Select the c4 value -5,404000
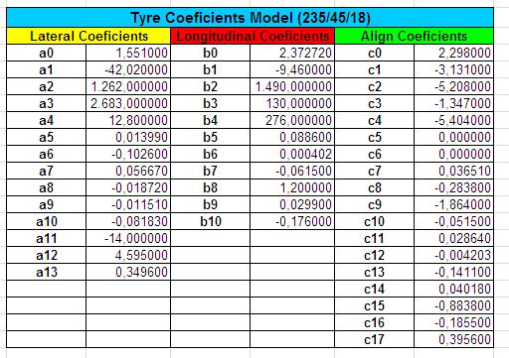509x358 pixels. (x=453, y=120)
